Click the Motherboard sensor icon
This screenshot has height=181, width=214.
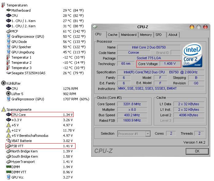[9, 10]
